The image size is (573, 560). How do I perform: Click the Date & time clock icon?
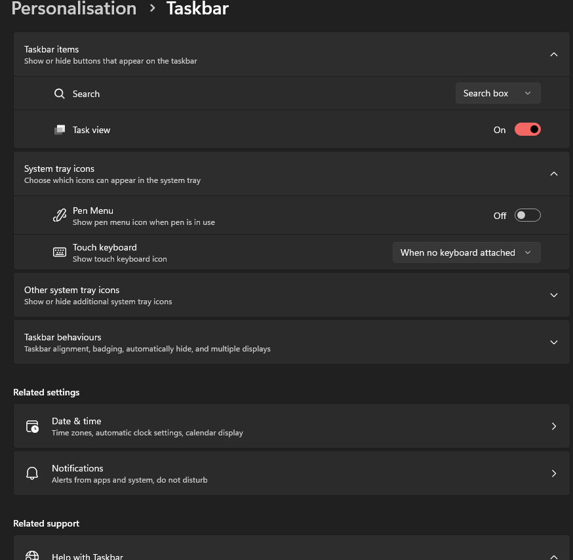(32, 426)
